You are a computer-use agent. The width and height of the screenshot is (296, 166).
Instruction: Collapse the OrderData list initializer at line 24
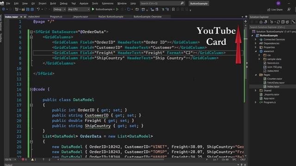pos(31,142)
